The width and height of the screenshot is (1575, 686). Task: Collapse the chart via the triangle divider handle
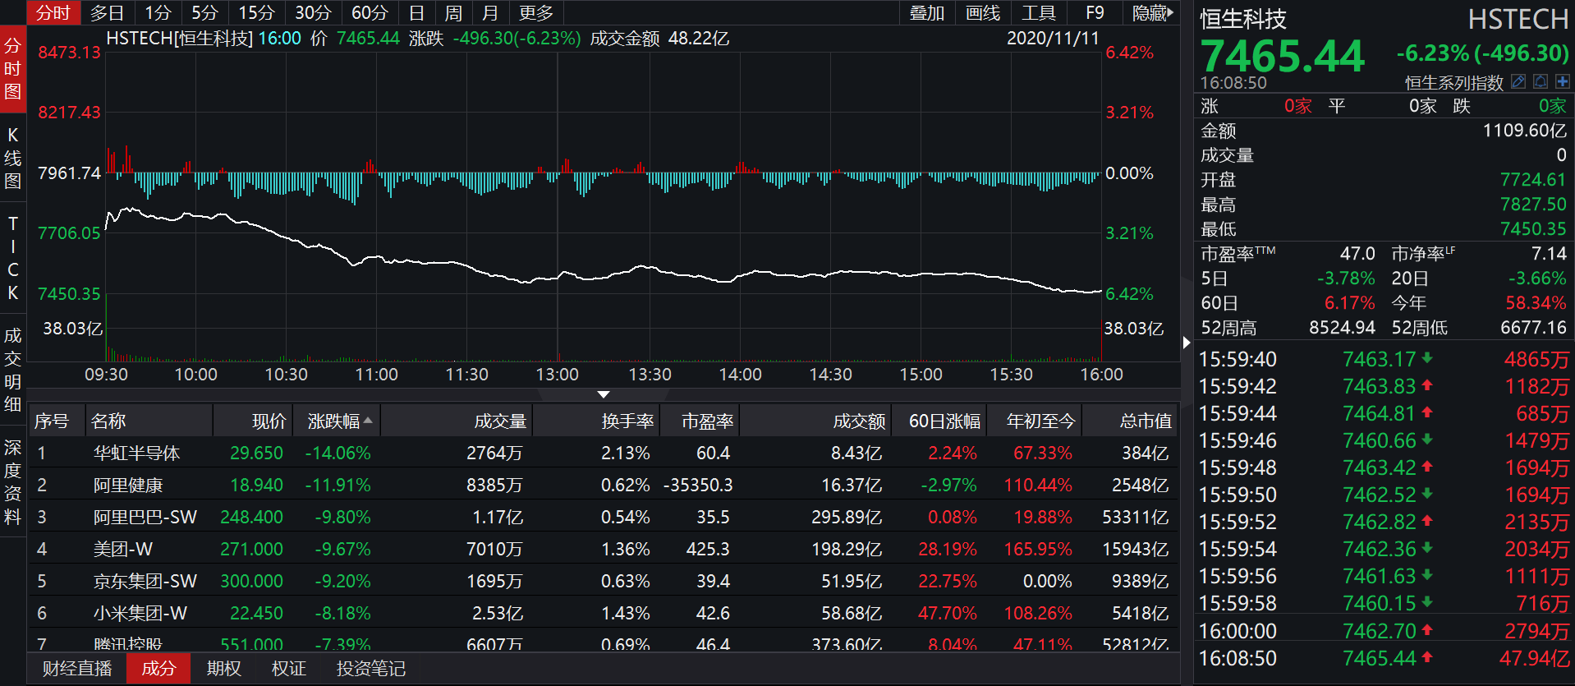(604, 394)
